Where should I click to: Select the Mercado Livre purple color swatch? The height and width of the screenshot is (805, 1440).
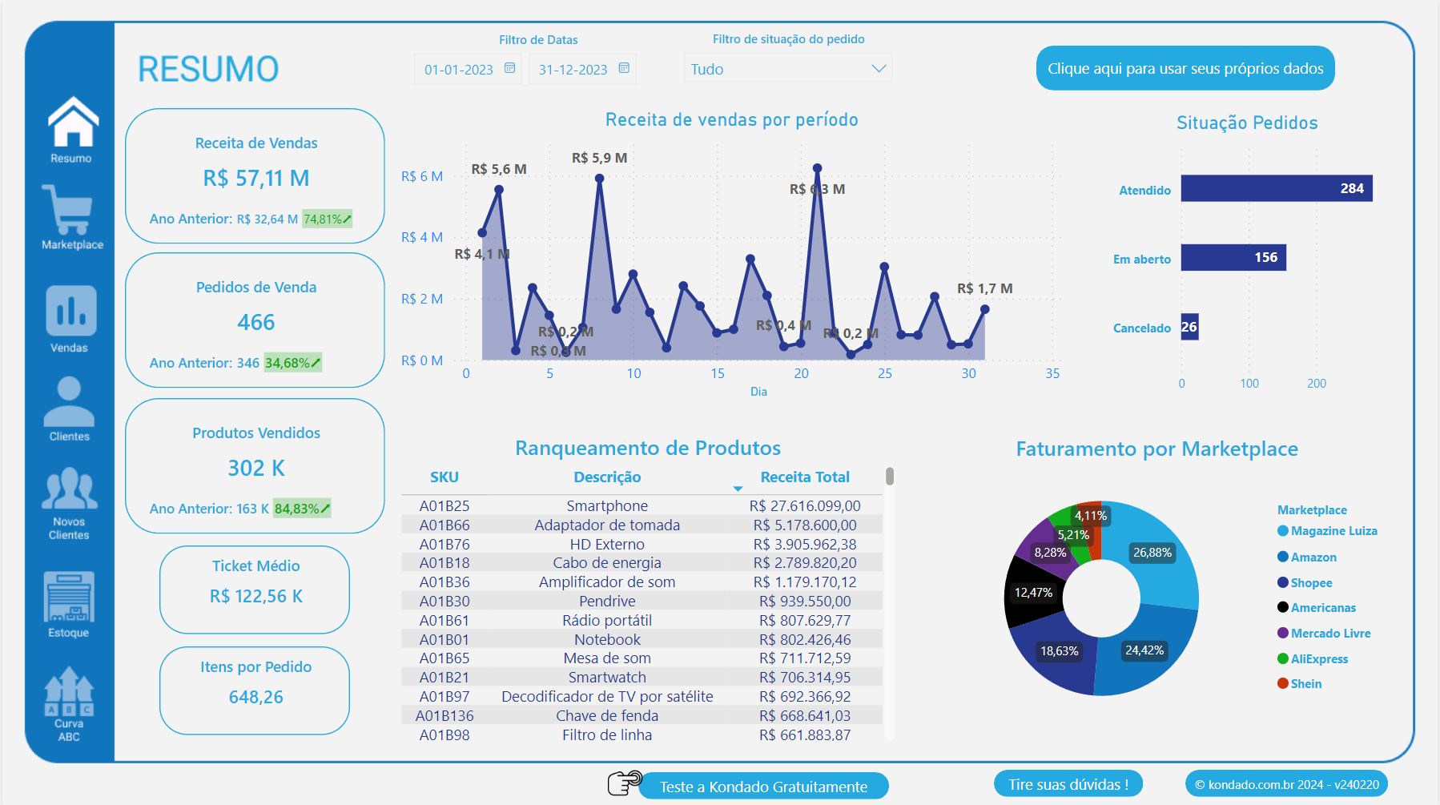[1285, 633]
